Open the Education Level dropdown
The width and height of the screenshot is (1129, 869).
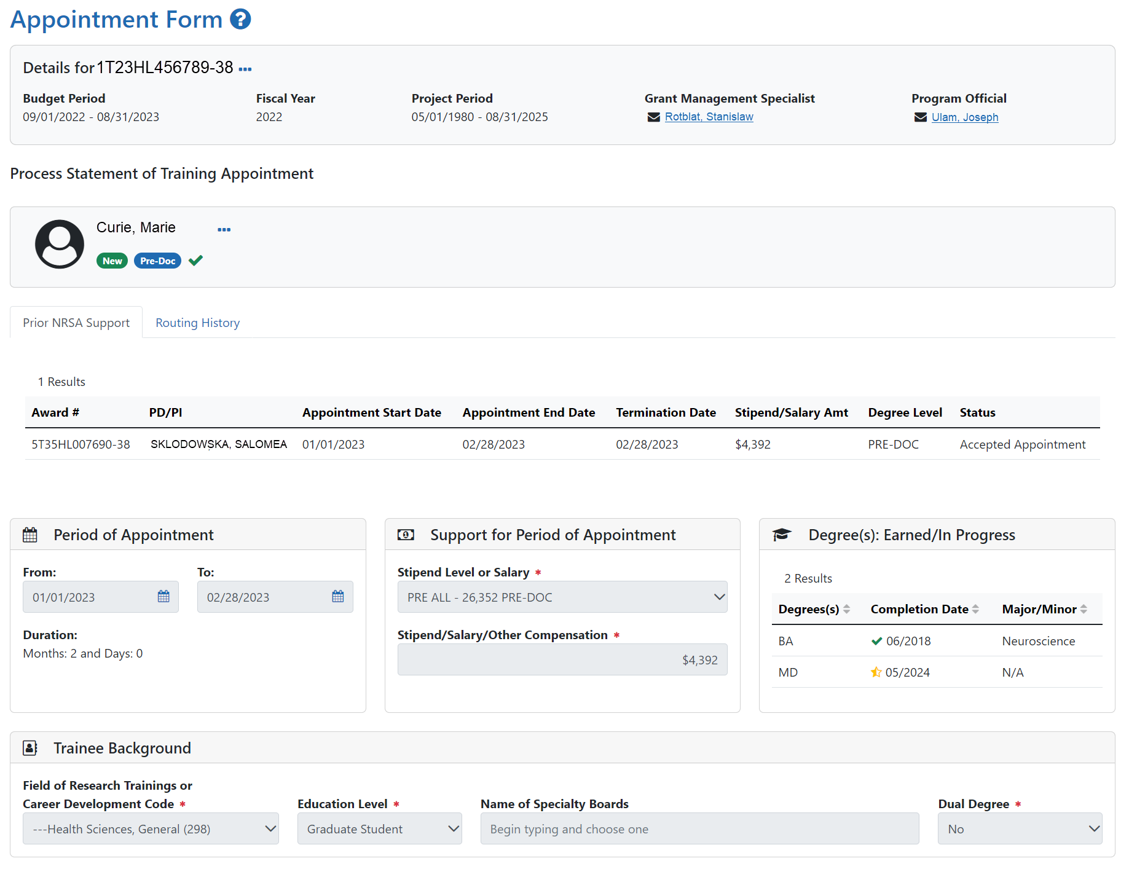(x=380, y=828)
